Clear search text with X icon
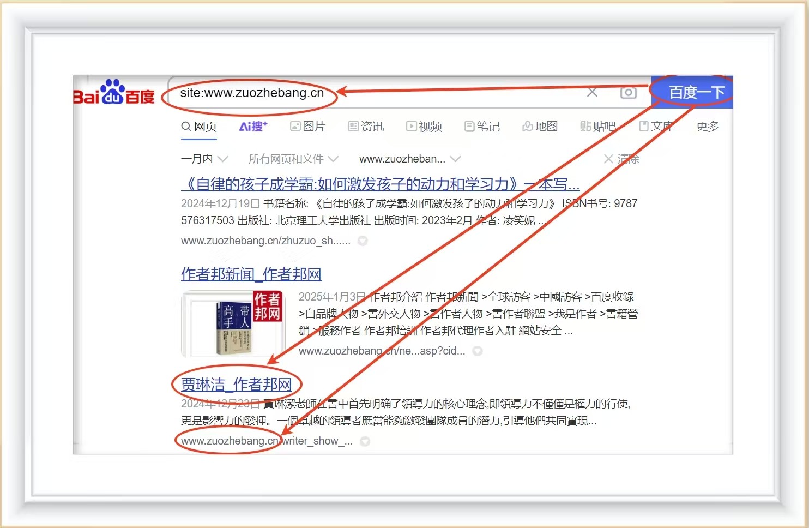Viewport: 809px width, 528px height. click(x=592, y=93)
